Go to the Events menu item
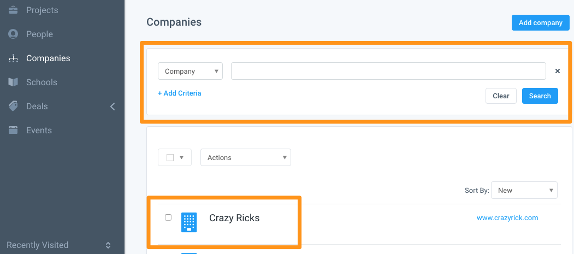The image size is (574, 254). (x=39, y=130)
